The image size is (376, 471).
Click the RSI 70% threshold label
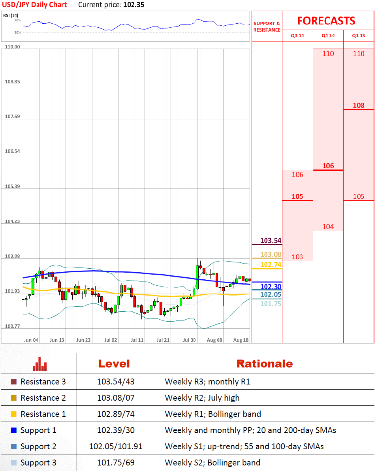[x=17, y=20]
